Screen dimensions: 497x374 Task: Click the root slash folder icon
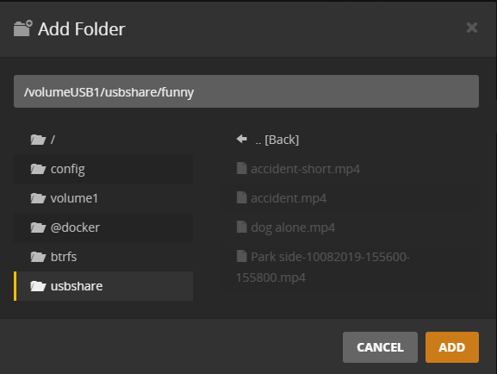[x=39, y=140]
